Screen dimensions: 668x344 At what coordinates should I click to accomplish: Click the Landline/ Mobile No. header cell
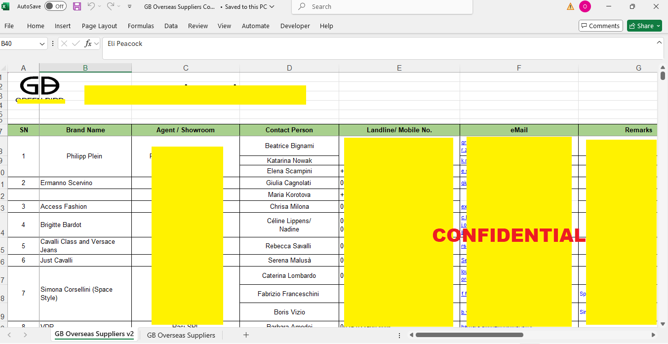point(399,130)
